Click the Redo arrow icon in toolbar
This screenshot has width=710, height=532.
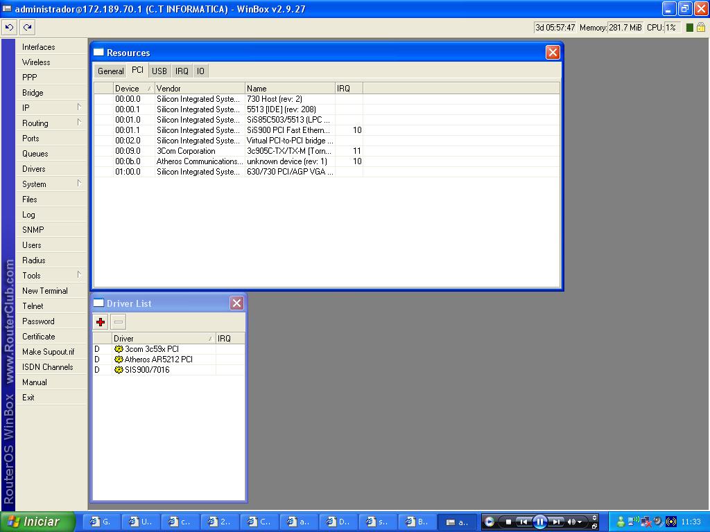(x=28, y=28)
